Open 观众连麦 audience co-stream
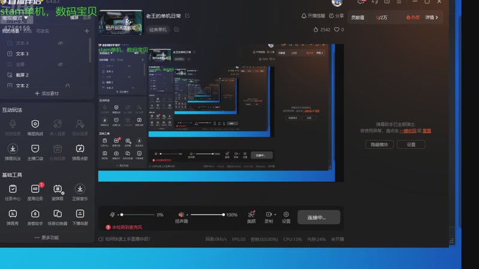The width and height of the screenshot is (479, 269). [80, 127]
